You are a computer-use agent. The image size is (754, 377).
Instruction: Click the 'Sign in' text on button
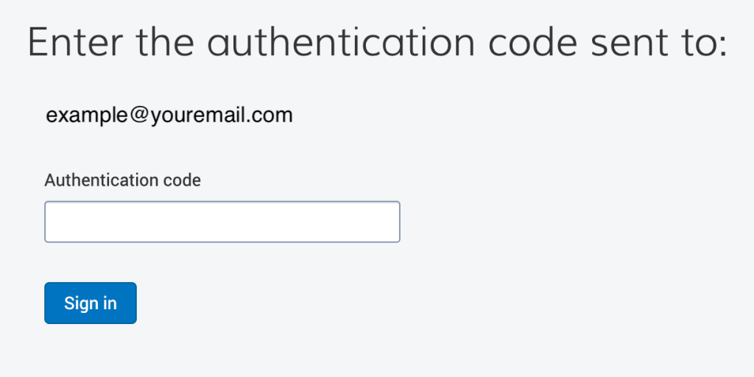click(x=91, y=303)
